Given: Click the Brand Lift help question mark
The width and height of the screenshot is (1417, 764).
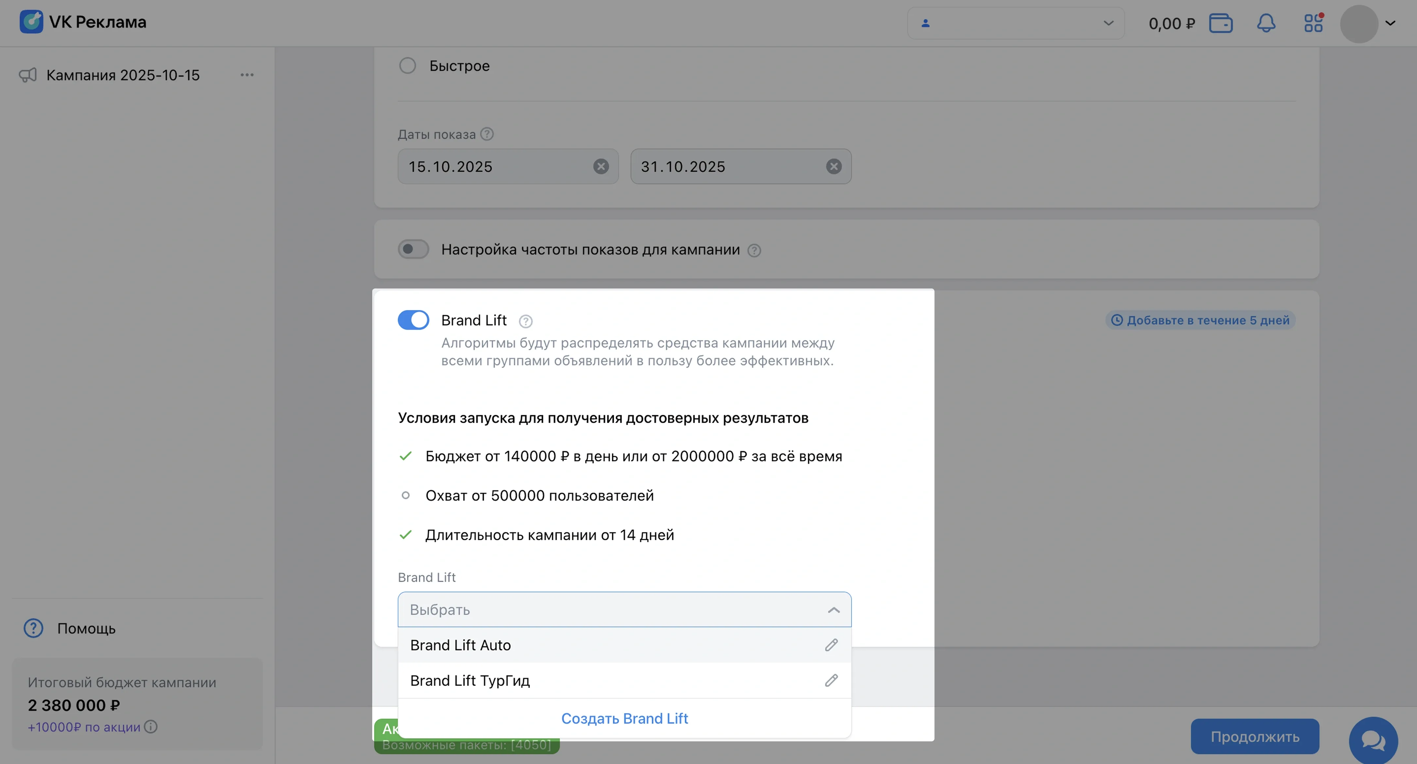Looking at the screenshot, I should pos(525,321).
